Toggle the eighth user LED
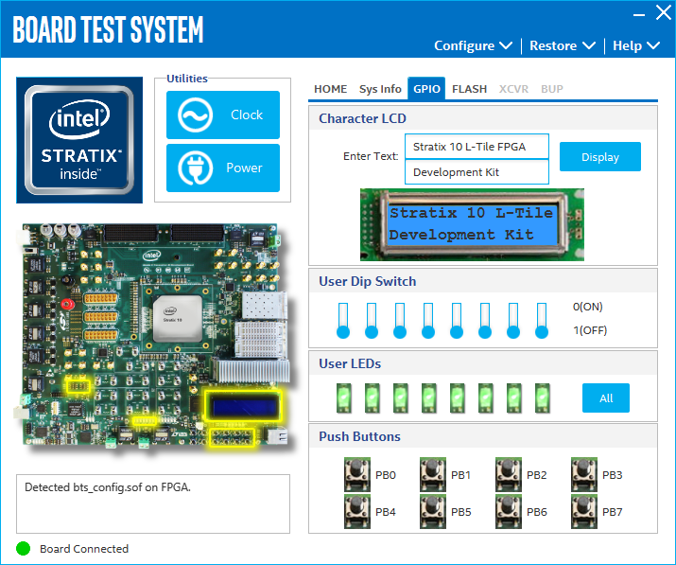 (543, 397)
